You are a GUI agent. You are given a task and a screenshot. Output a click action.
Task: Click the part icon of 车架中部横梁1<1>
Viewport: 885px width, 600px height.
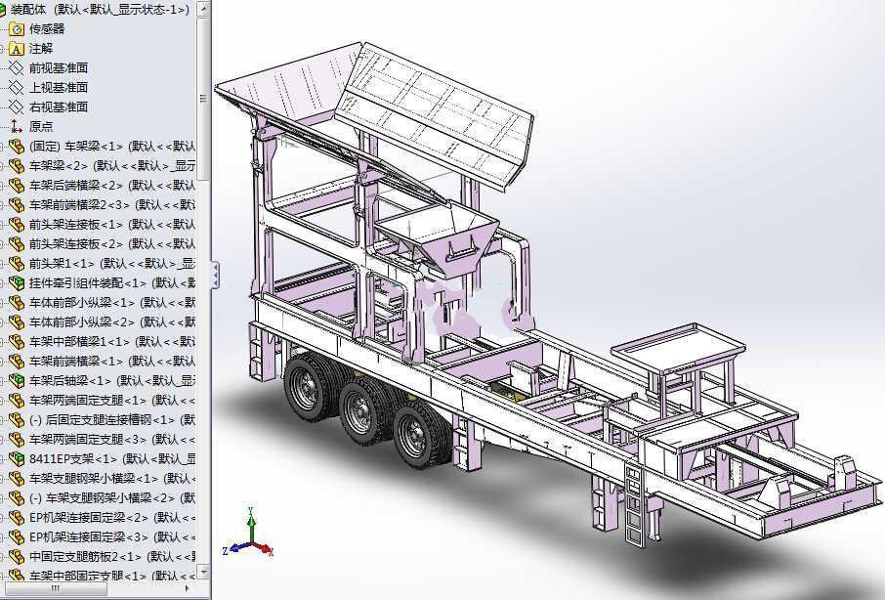pos(17,341)
